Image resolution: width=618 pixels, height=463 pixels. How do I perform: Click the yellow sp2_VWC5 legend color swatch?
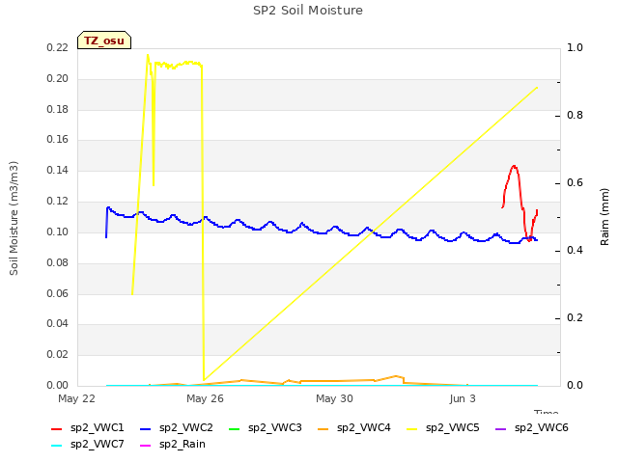pyautogui.click(x=412, y=428)
